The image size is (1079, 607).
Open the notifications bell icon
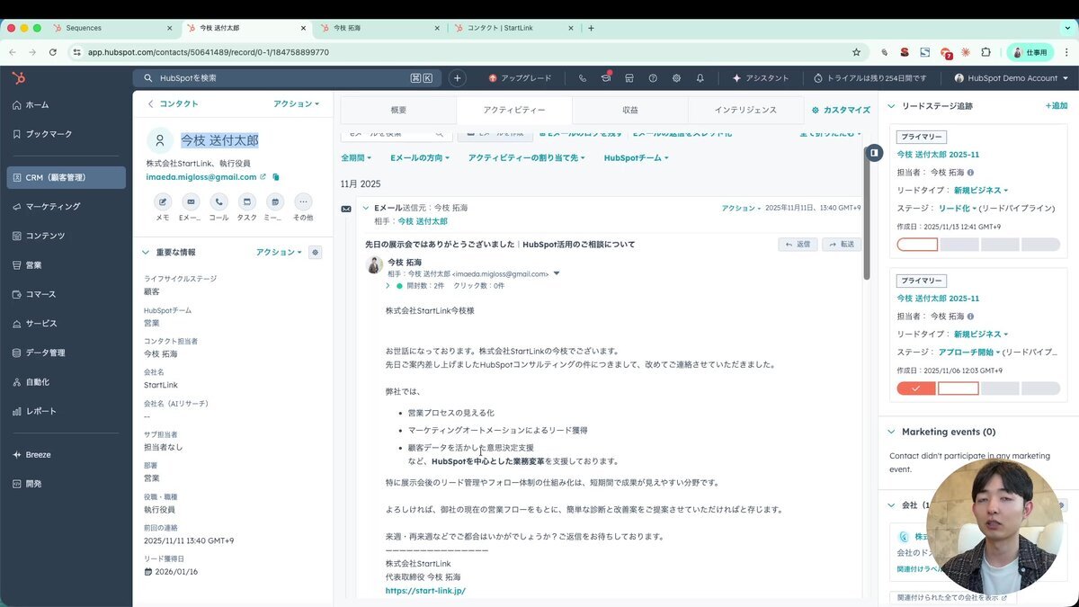(x=700, y=78)
